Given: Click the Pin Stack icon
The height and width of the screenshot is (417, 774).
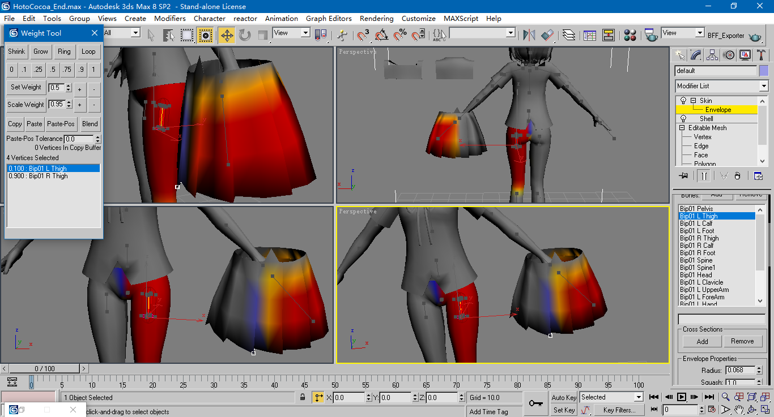Looking at the screenshot, I should 683,176.
